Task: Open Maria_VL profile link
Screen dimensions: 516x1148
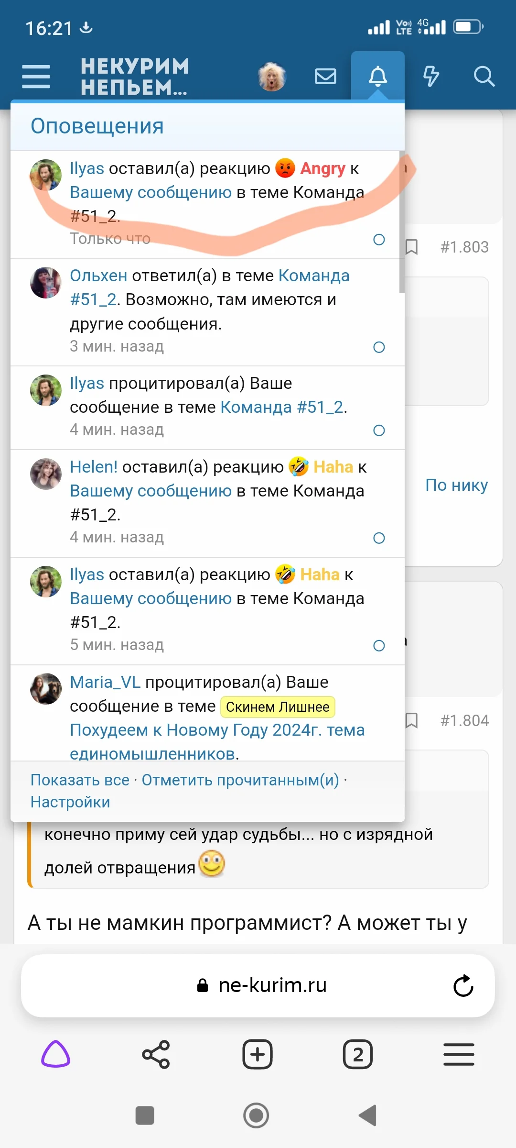Action: coord(105,682)
